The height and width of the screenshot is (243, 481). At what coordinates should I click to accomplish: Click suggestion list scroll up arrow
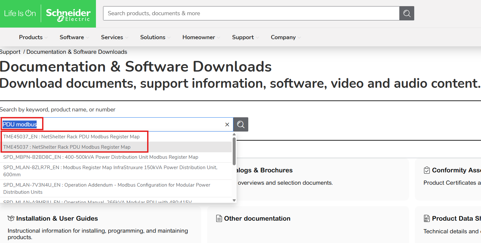234,134
